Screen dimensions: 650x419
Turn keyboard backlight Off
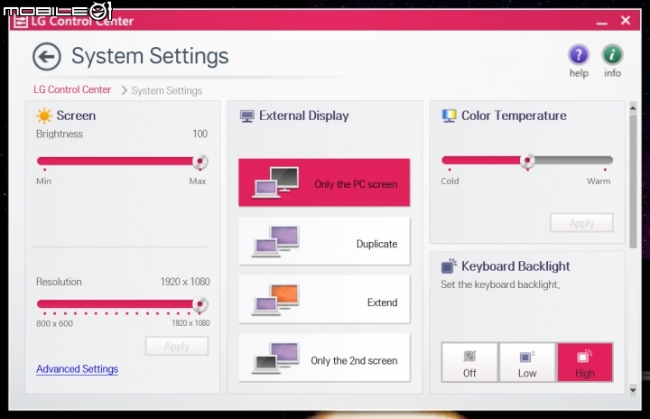pyautogui.click(x=469, y=362)
